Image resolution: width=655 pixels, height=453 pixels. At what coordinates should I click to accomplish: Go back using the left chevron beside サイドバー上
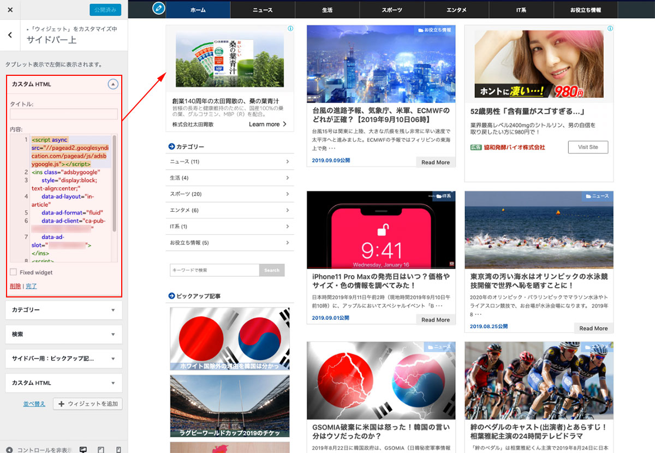coord(10,35)
